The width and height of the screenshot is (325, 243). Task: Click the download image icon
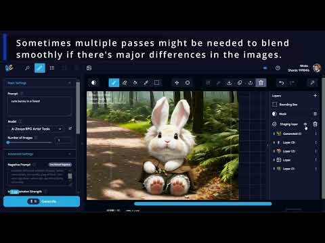click(x=229, y=83)
